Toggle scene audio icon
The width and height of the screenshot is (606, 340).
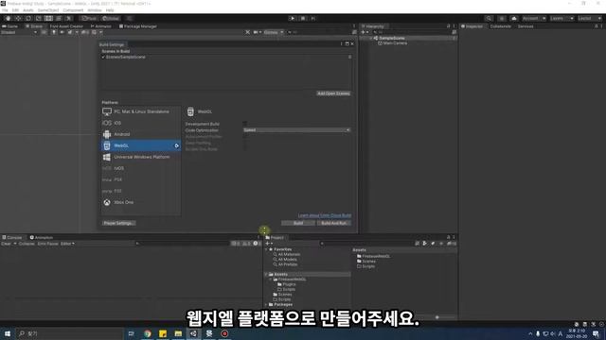62,32
